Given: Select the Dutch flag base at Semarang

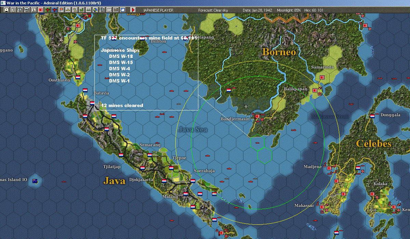Looking at the screenshot, I should (149, 155).
